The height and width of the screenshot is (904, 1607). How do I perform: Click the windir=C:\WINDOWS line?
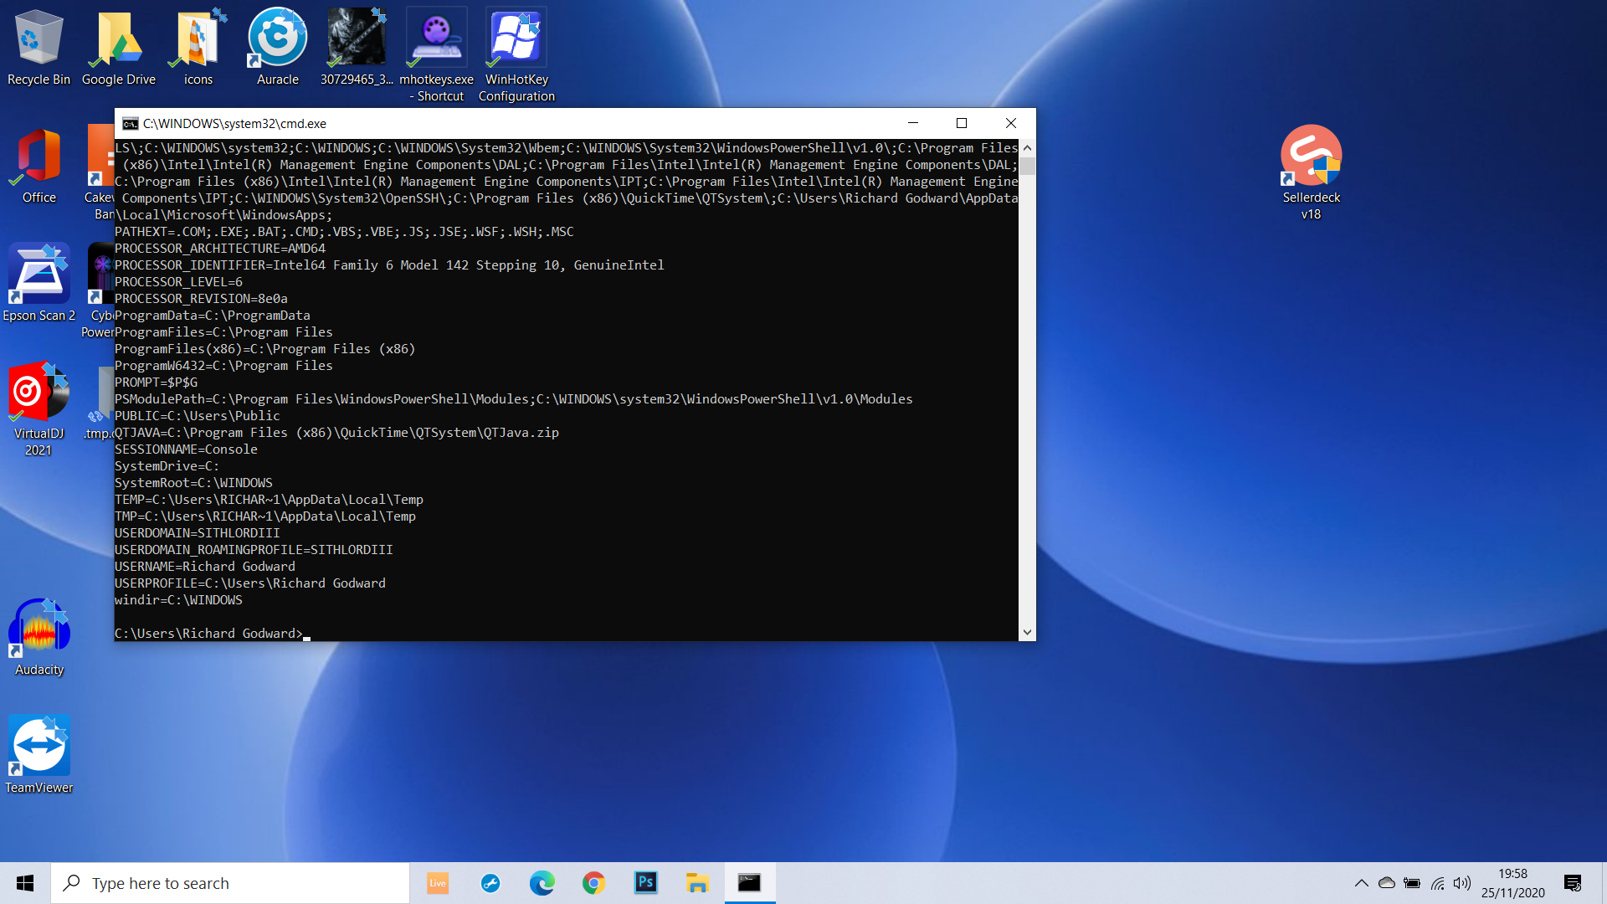coord(178,600)
